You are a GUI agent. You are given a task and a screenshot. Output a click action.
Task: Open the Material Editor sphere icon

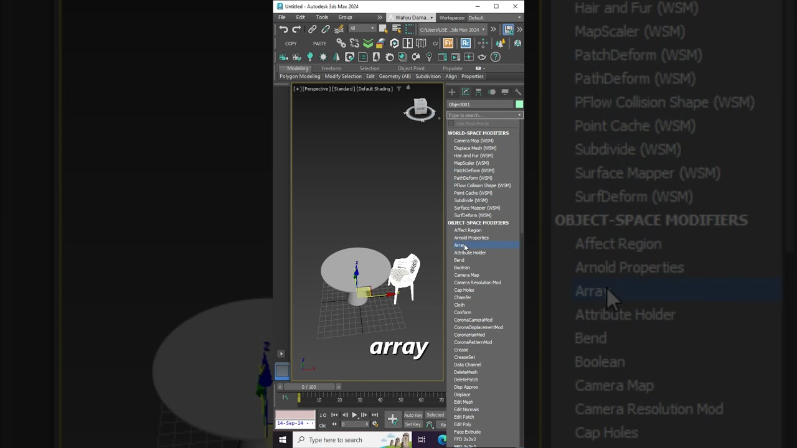pos(403,57)
